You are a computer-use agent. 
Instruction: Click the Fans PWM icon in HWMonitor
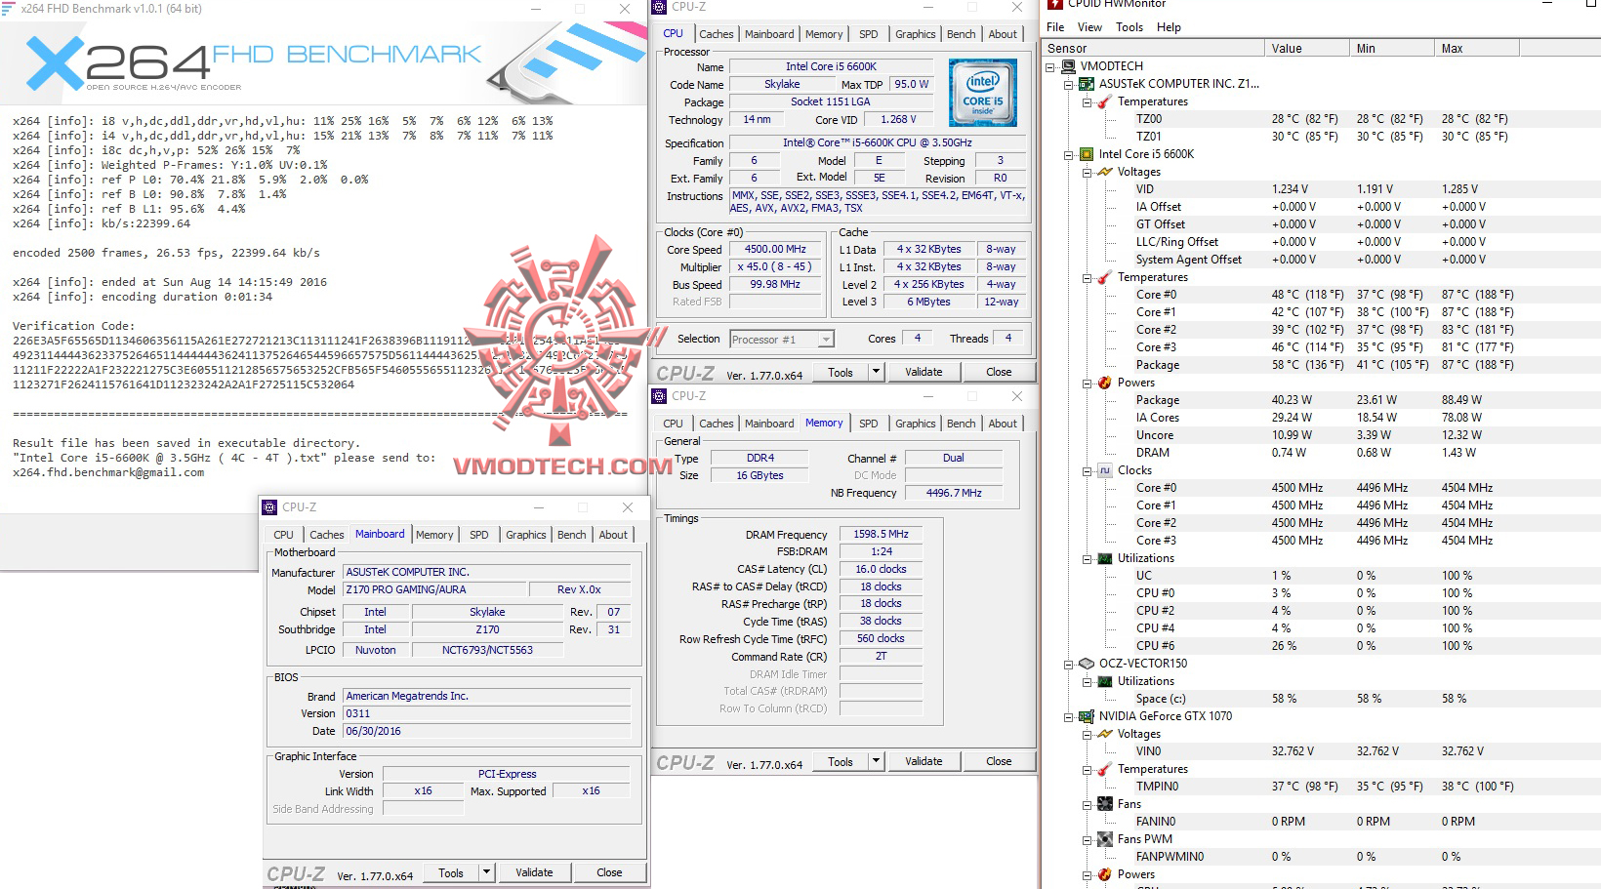[1105, 839]
